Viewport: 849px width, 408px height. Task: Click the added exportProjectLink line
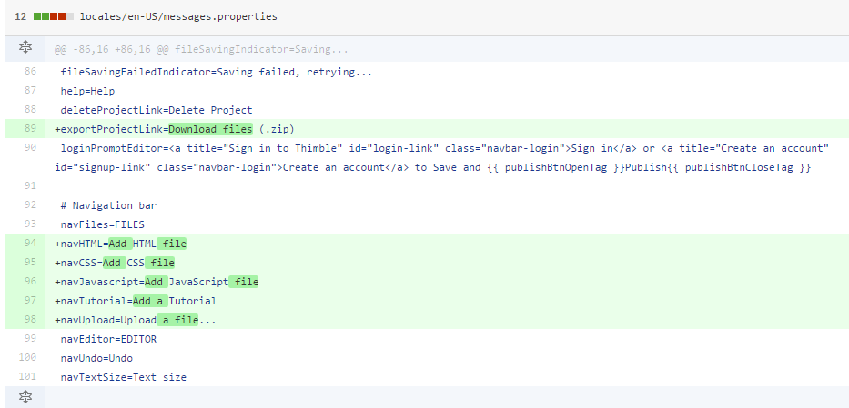click(x=175, y=129)
